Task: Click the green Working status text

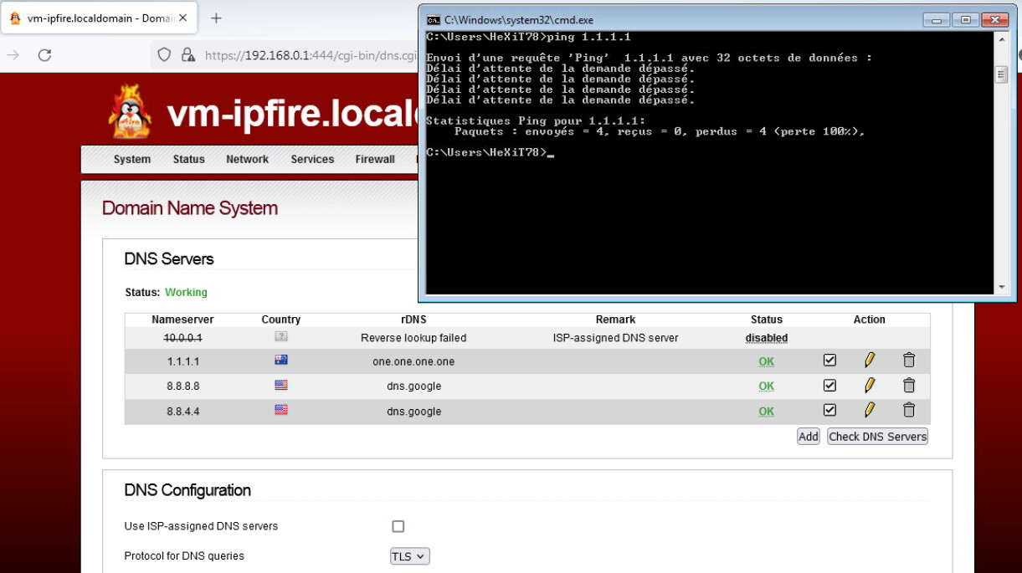Action: [186, 293]
